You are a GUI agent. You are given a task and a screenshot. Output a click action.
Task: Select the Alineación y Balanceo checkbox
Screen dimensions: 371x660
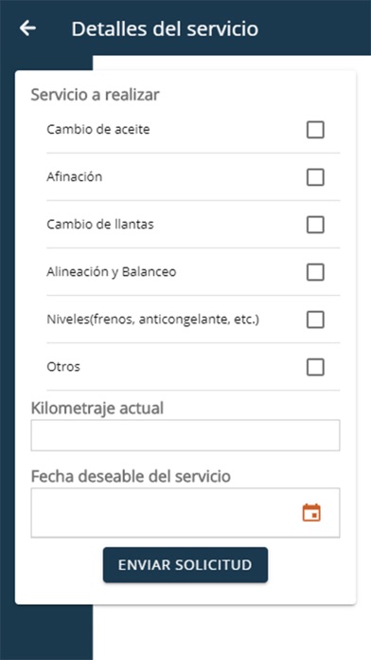315,272
